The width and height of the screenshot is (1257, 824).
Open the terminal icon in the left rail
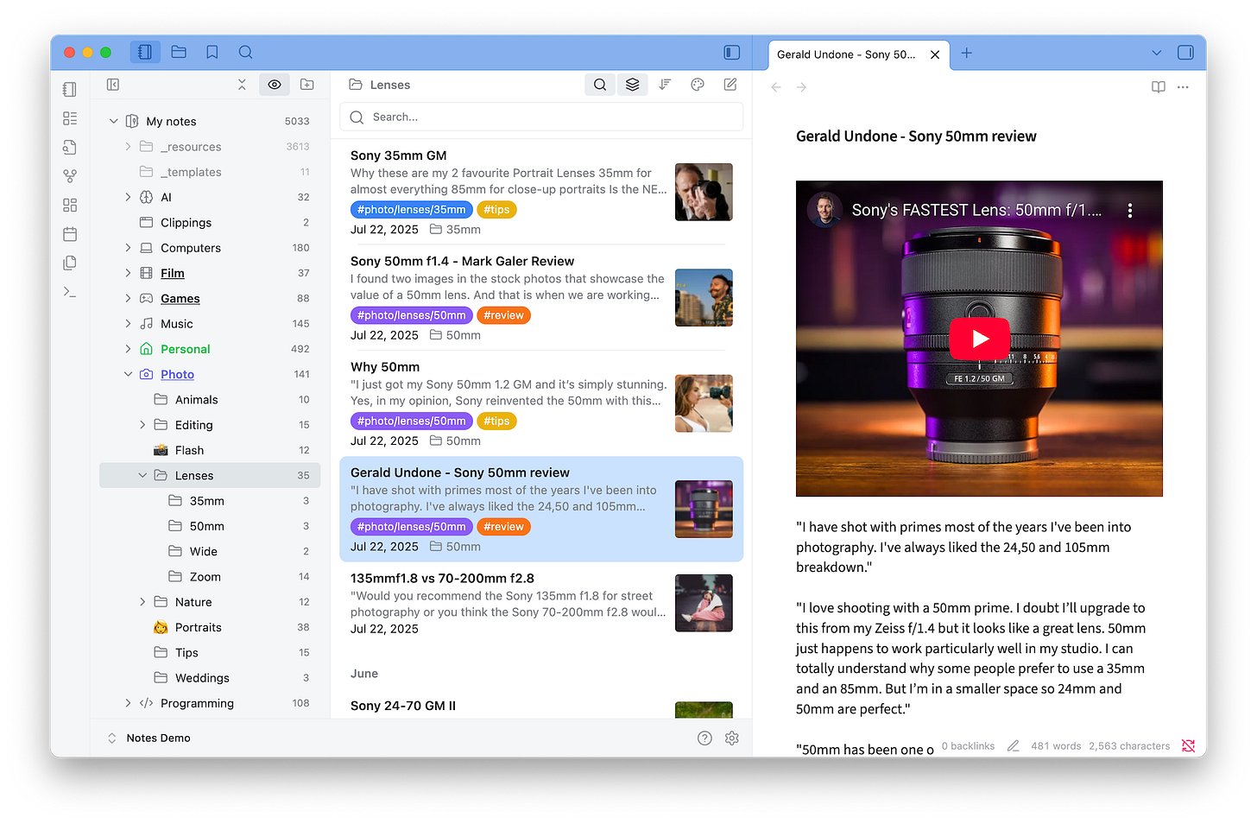pos(69,291)
